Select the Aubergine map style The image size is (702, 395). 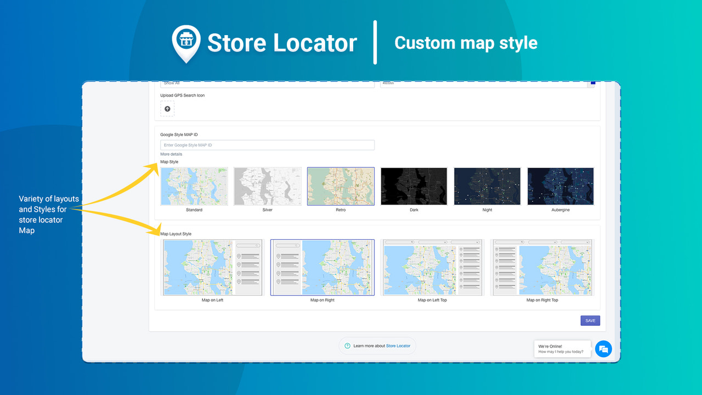coord(560,186)
